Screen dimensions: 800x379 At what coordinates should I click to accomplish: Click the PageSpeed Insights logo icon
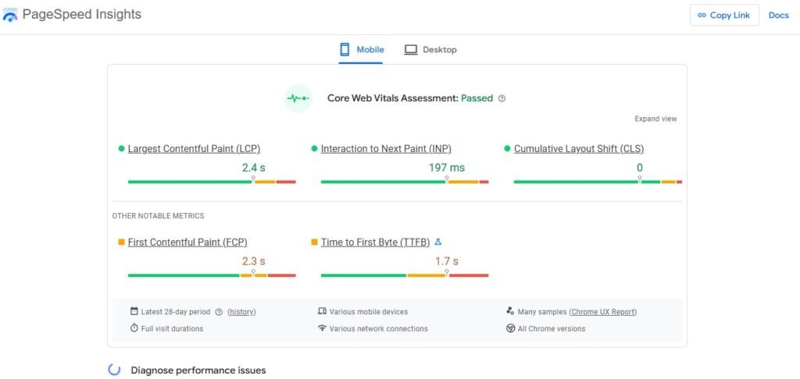click(x=10, y=16)
